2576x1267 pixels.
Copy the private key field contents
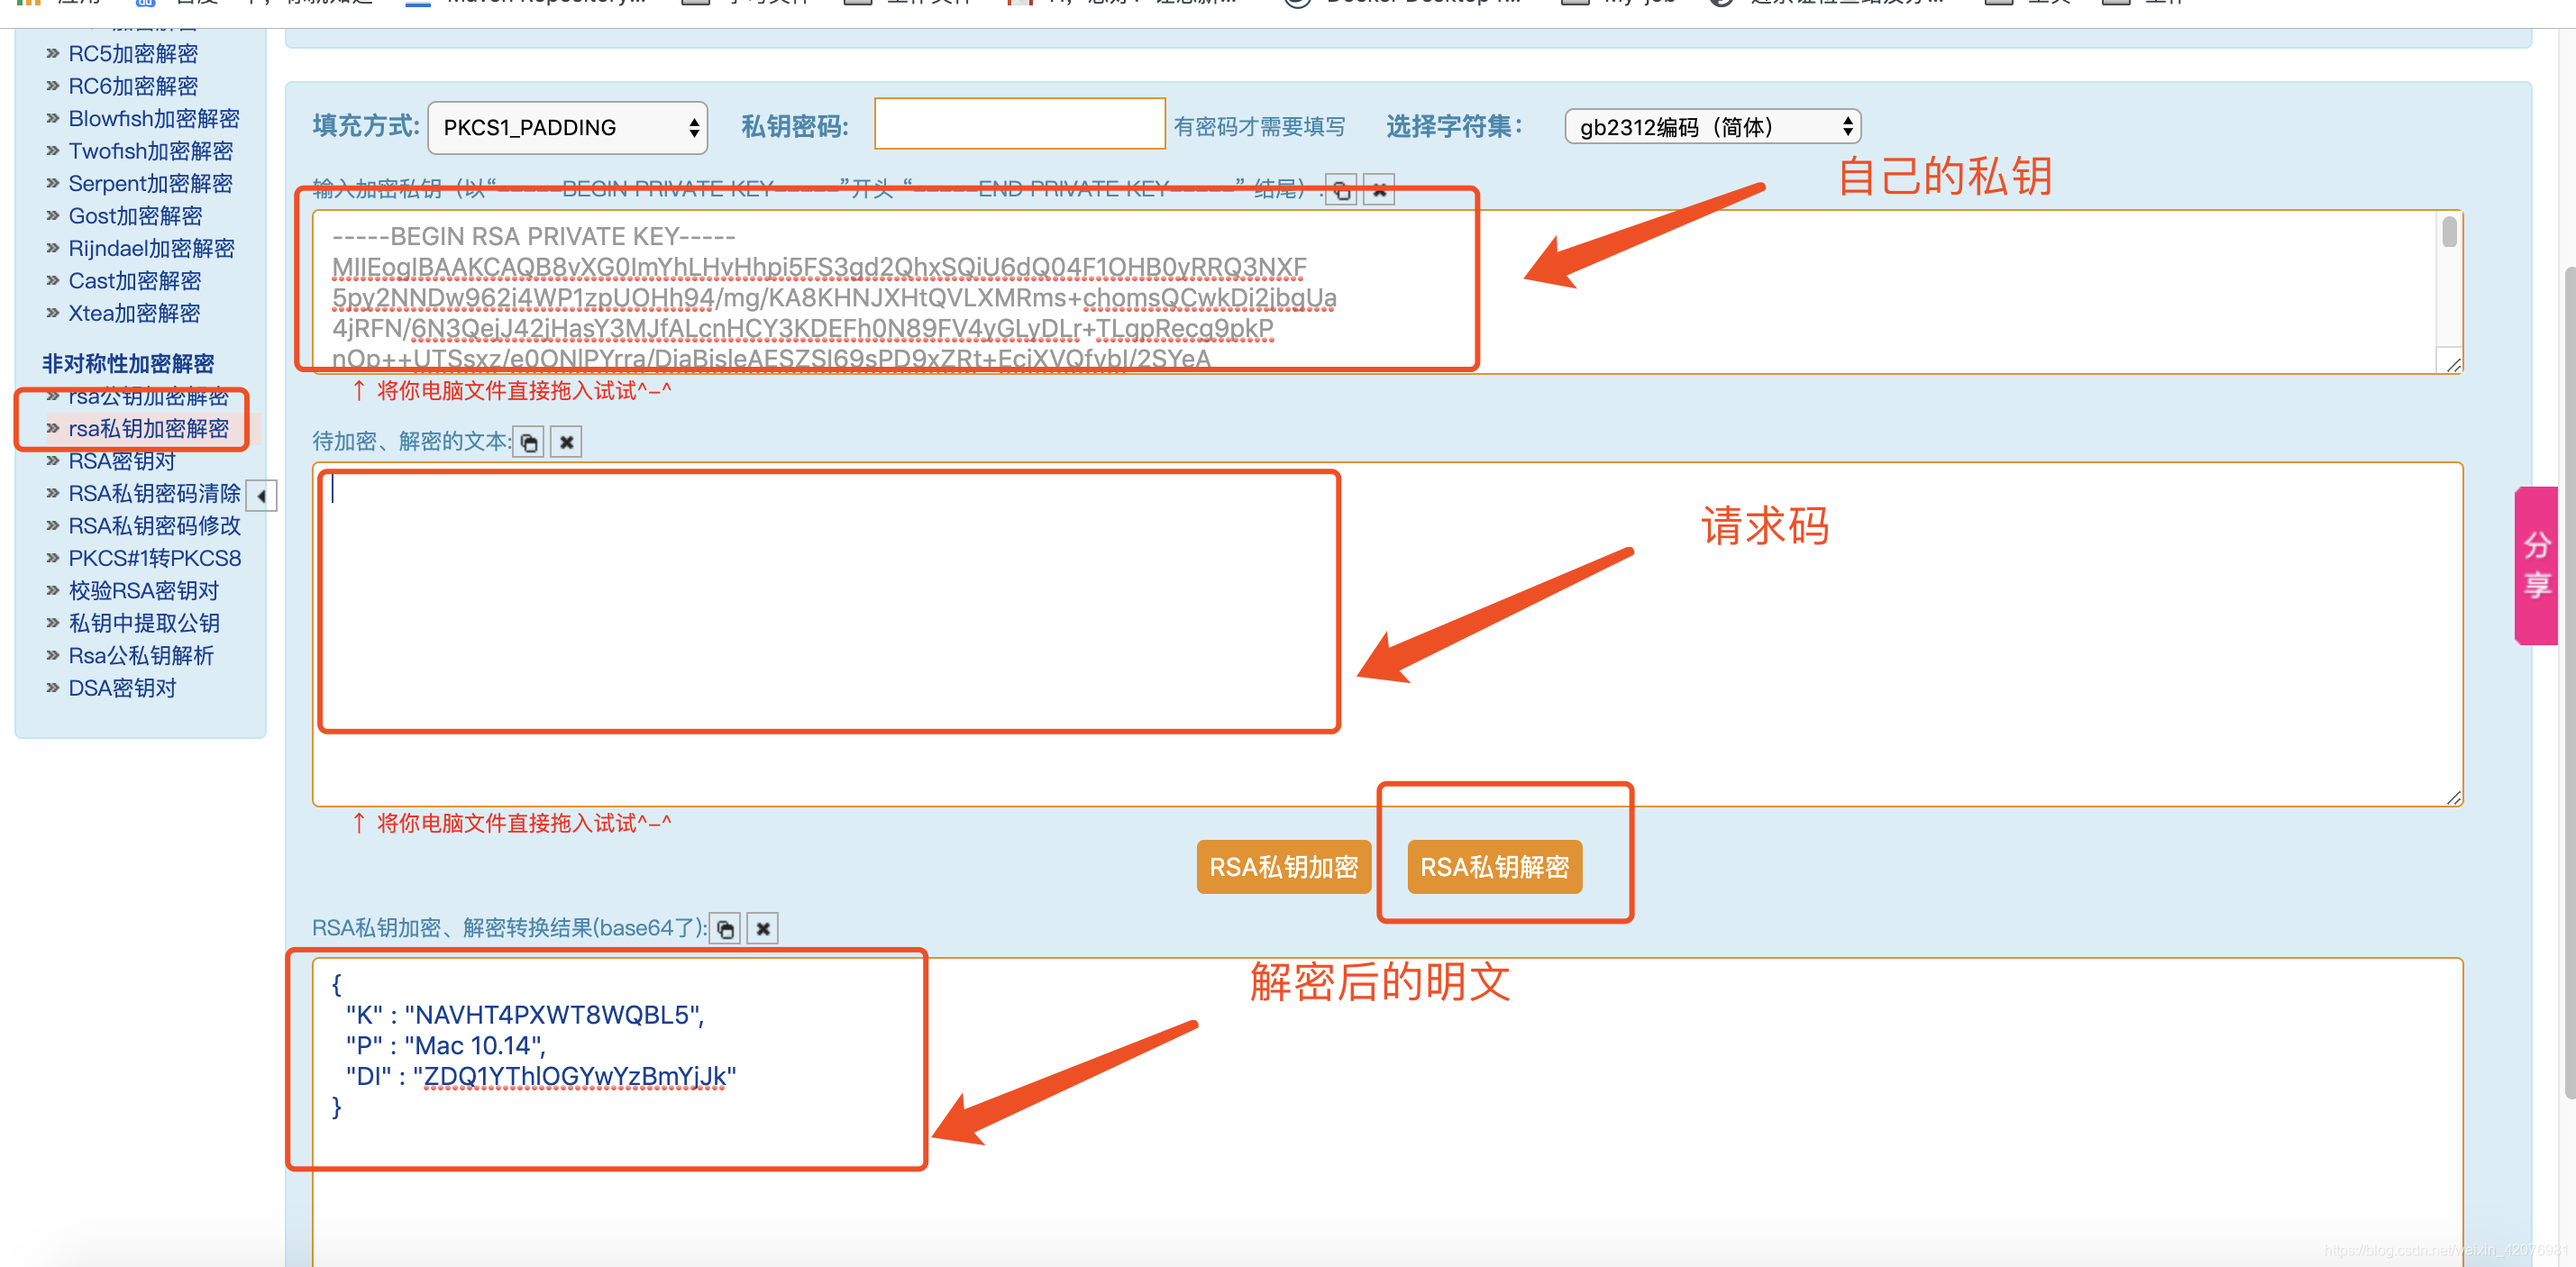click(x=1341, y=190)
